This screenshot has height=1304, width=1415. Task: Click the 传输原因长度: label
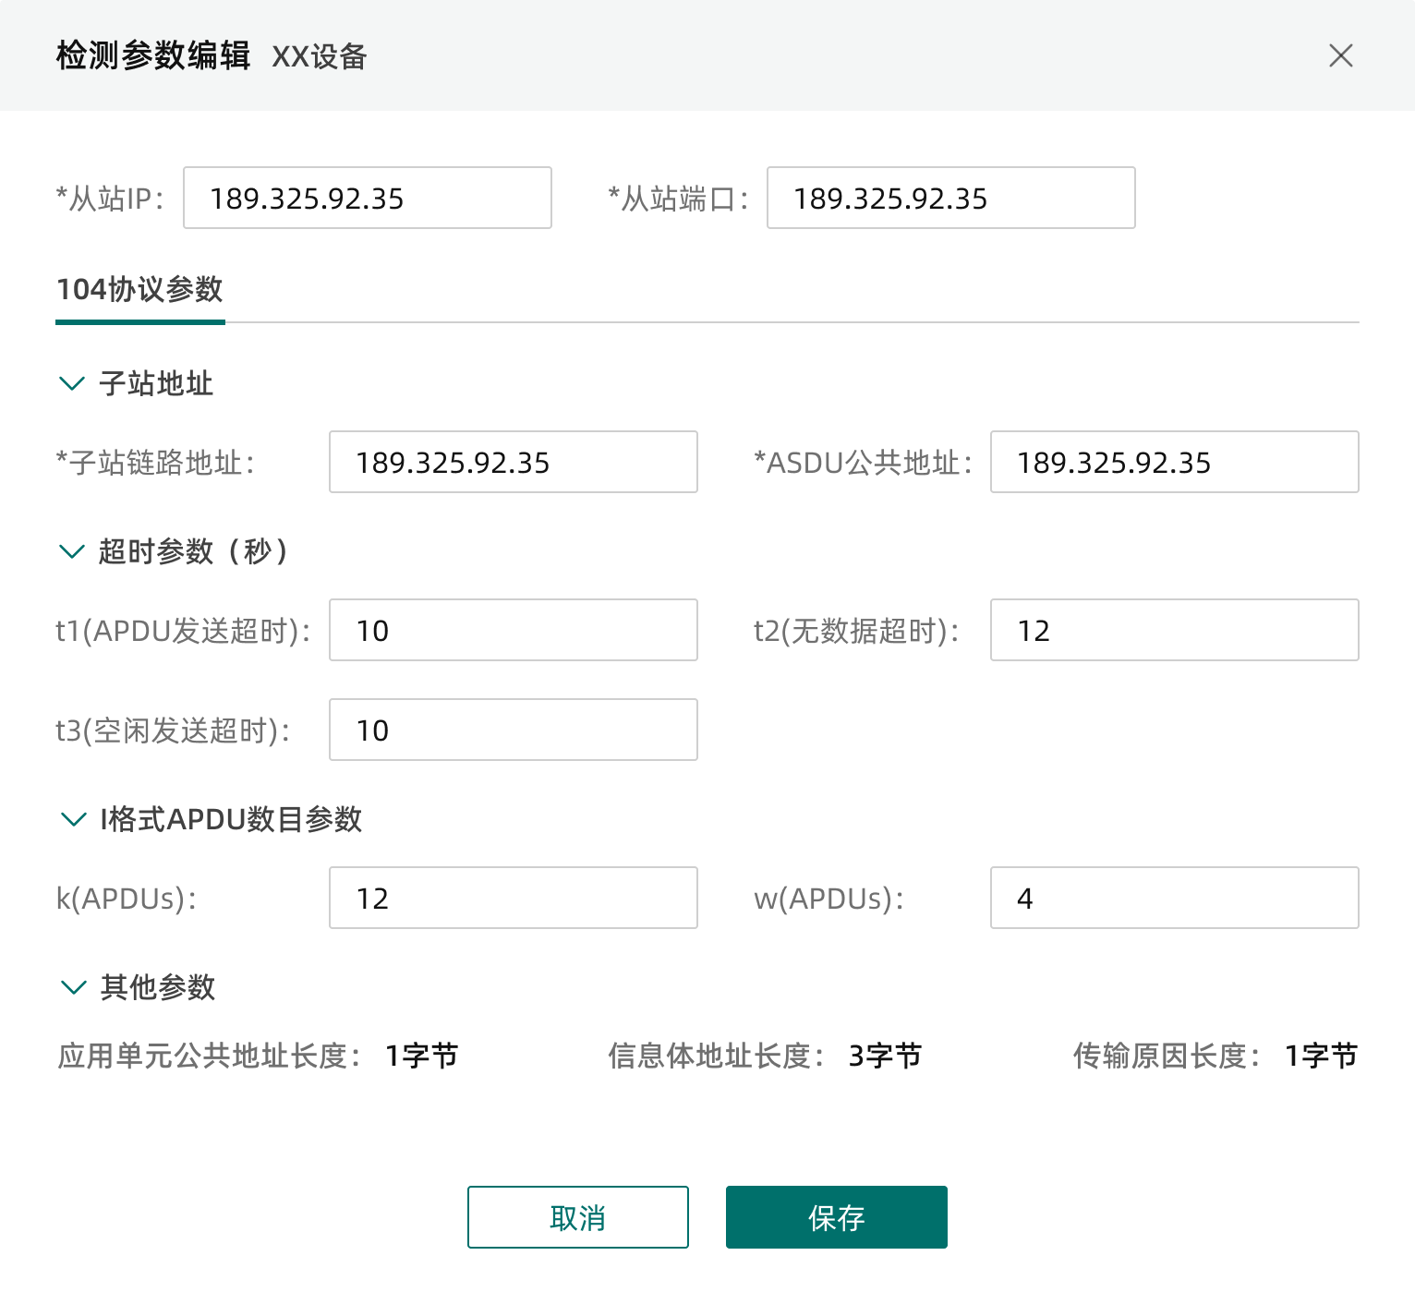coord(1167,1056)
